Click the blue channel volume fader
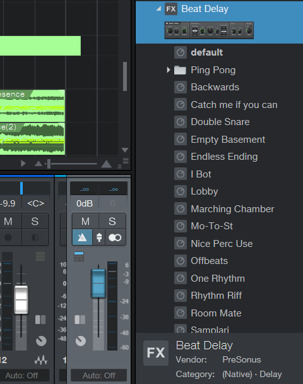Image resolution: width=303 pixels, height=384 pixels. [x=98, y=284]
